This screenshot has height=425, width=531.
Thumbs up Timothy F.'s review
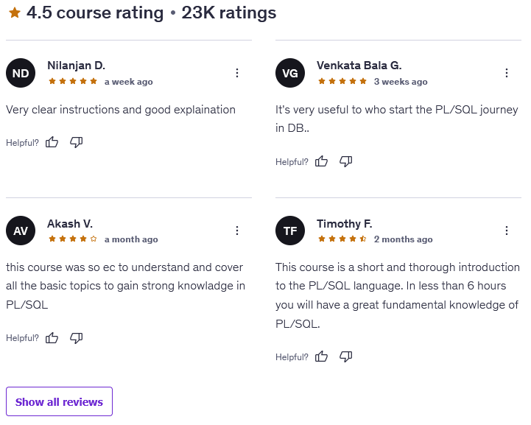tap(322, 356)
